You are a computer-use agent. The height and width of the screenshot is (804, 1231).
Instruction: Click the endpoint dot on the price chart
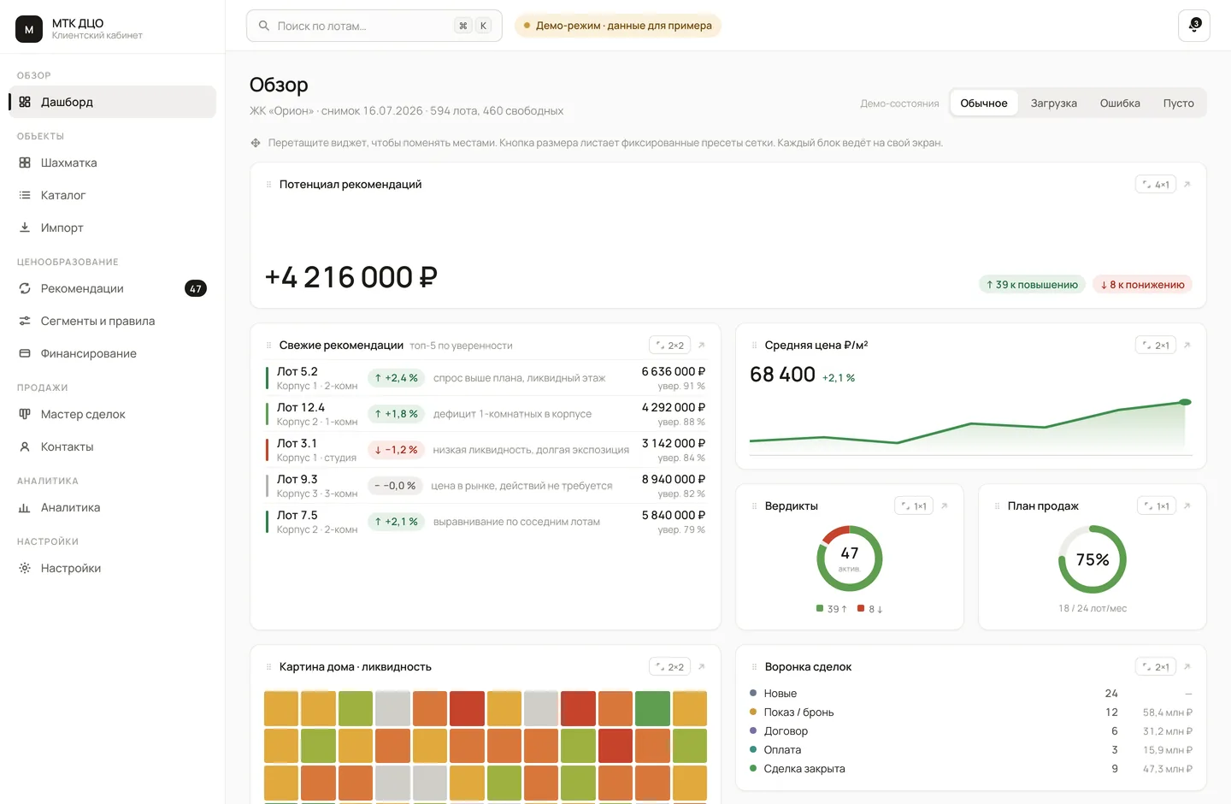click(1185, 402)
